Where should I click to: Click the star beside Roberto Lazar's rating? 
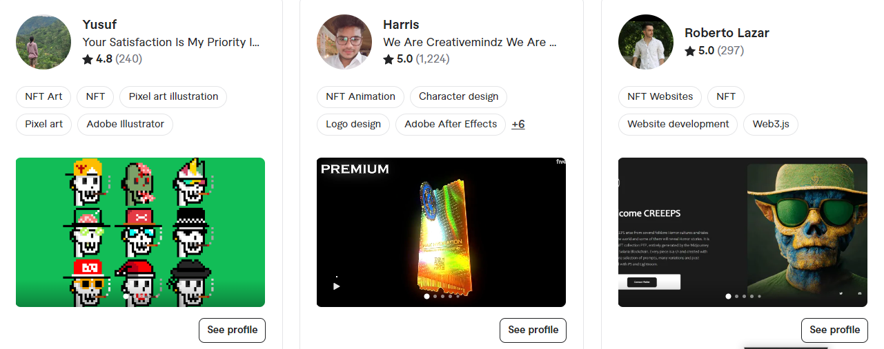(x=690, y=51)
